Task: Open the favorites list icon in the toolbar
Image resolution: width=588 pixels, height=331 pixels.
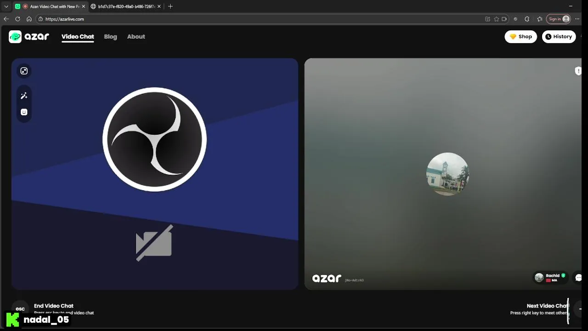Action: pyautogui.click(x=540, y=19)
